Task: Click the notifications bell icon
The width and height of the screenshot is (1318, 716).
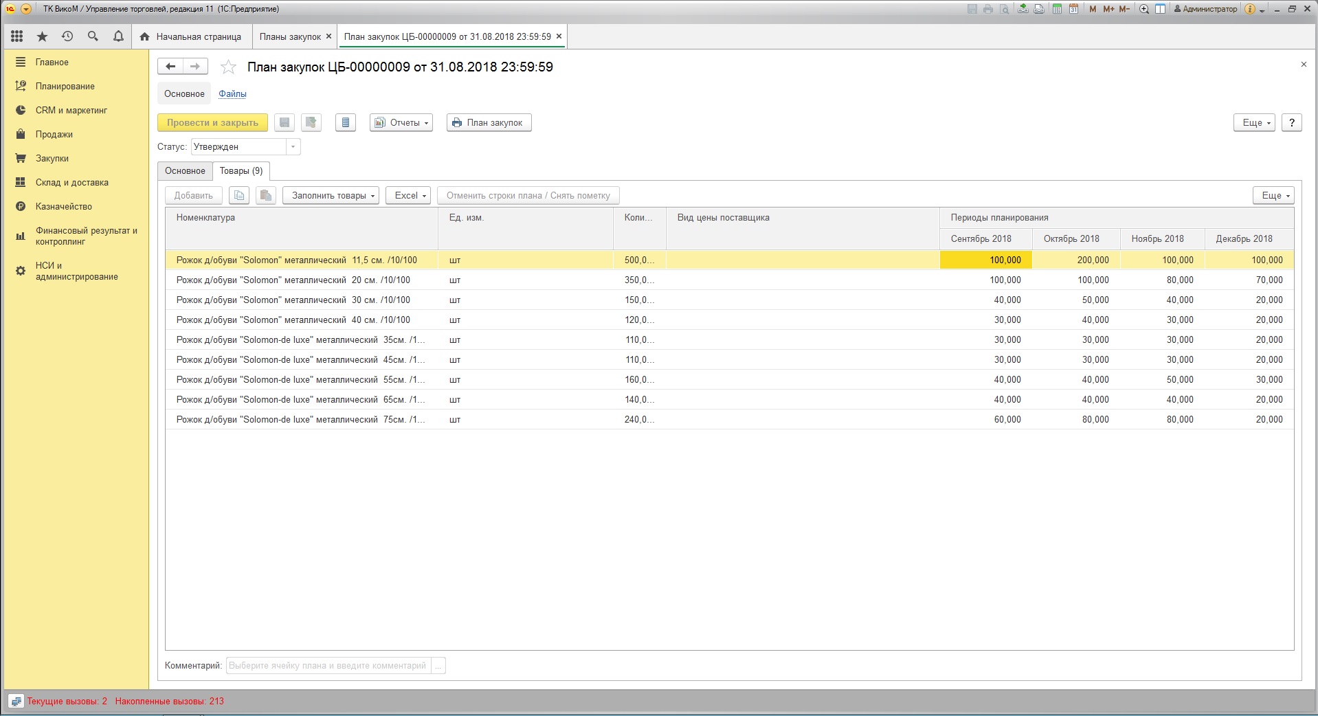Action: [x=118, y=36]
